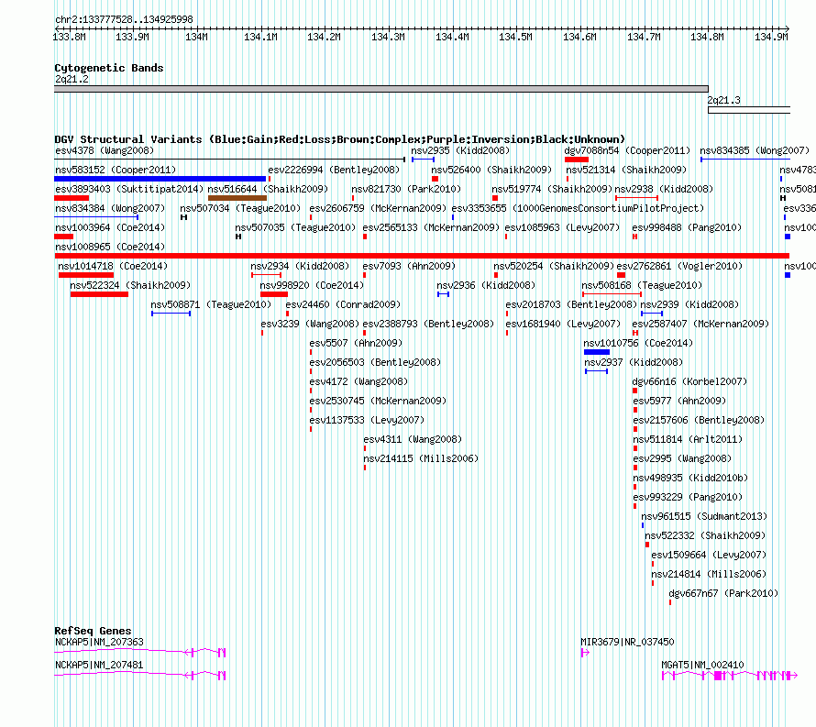Open nsv2938 (Kidd2008) variant label
Screen dimensions: 816x727
[664, 189]
